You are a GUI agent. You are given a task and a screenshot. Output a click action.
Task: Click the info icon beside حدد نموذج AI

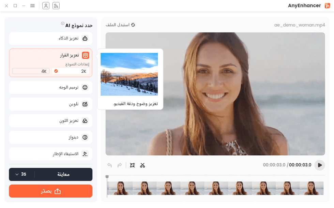(63, 24)
